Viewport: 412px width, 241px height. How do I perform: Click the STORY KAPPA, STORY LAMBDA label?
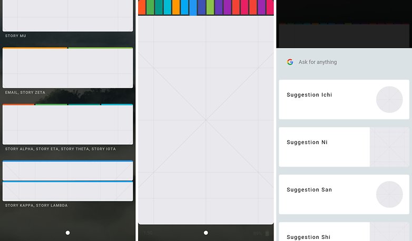(x=36, y=205)
